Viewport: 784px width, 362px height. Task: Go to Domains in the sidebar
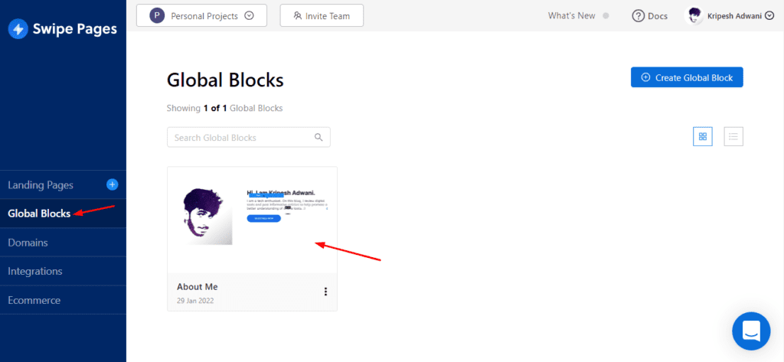point(28,243)
